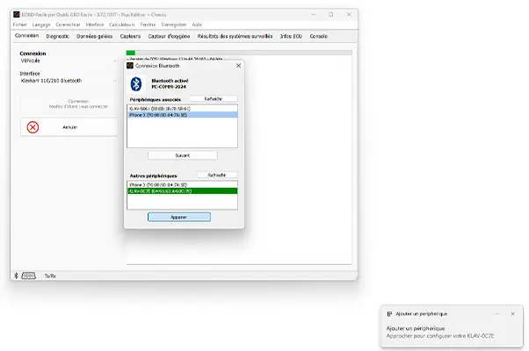Switch to the Capteurs tab
The image size is (529, 351).
(x=130, y=36)
